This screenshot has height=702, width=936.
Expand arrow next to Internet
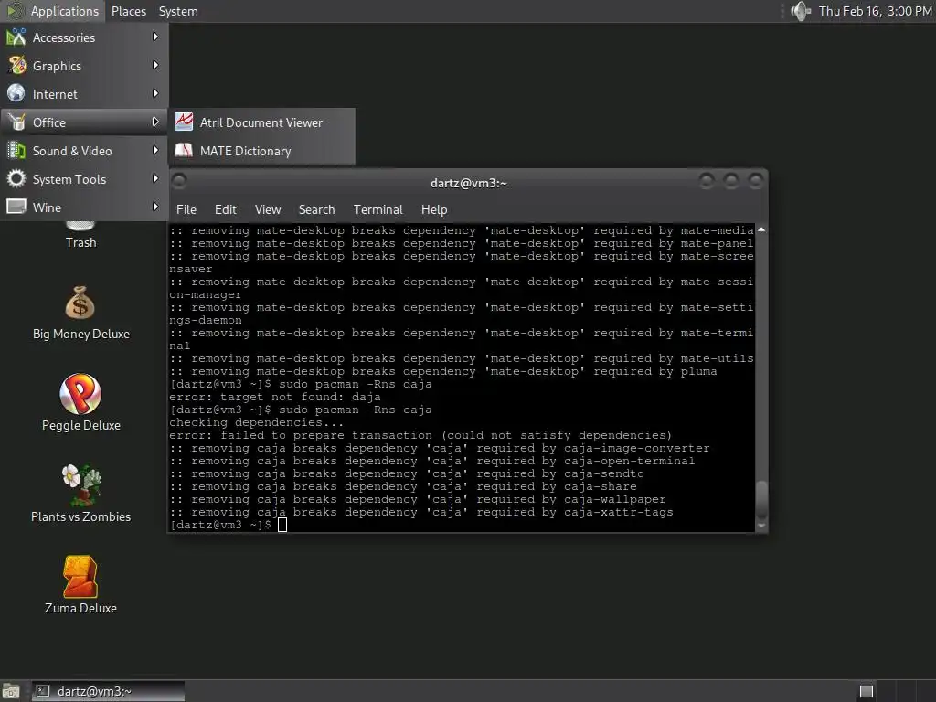coord(155,93)
